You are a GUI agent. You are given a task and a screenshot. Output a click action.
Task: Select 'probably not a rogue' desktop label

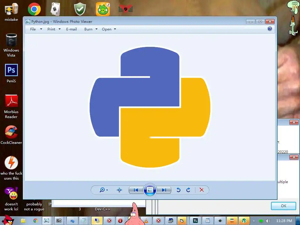[x=34, y=207]
